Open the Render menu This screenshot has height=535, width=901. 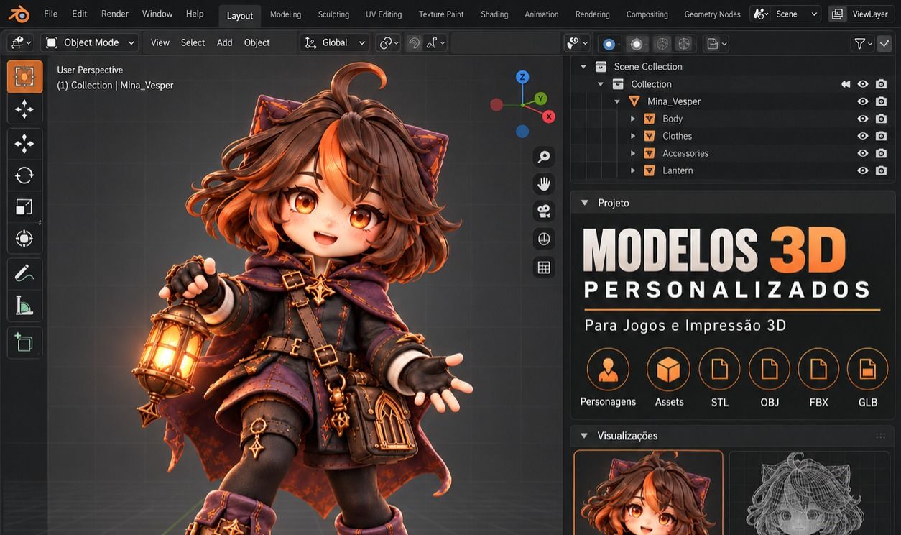(115, 14)
